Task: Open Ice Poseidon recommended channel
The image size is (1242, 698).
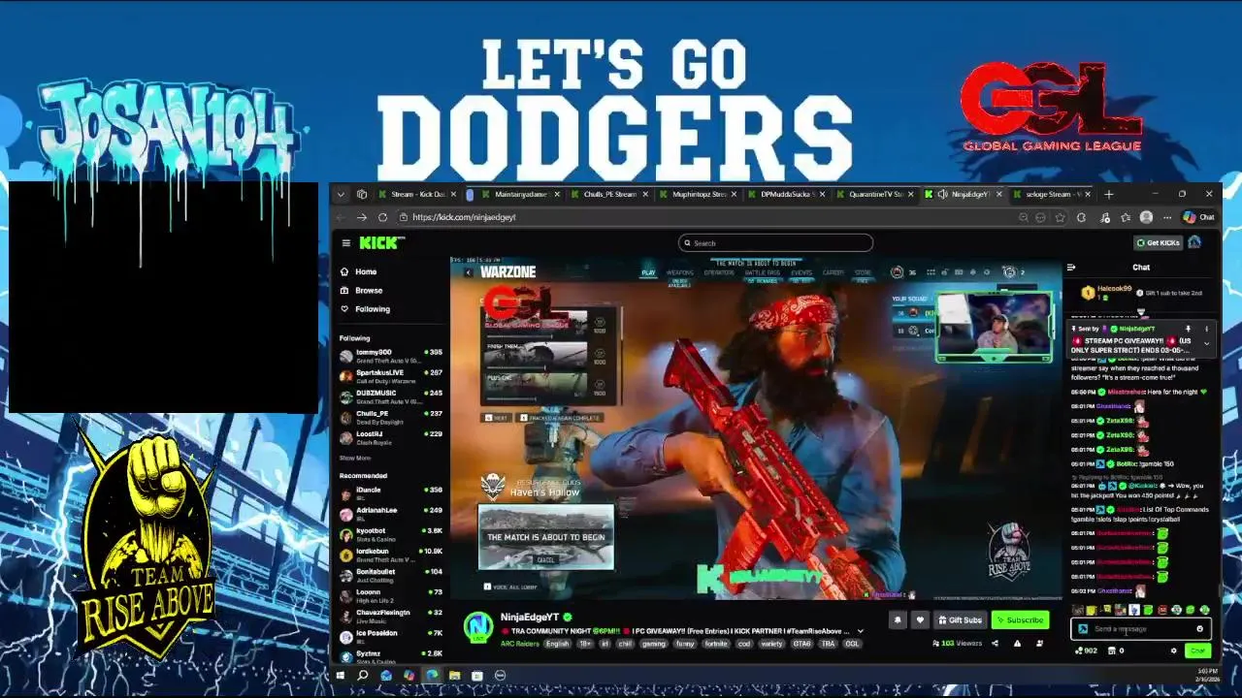Action: pos(391,636)
